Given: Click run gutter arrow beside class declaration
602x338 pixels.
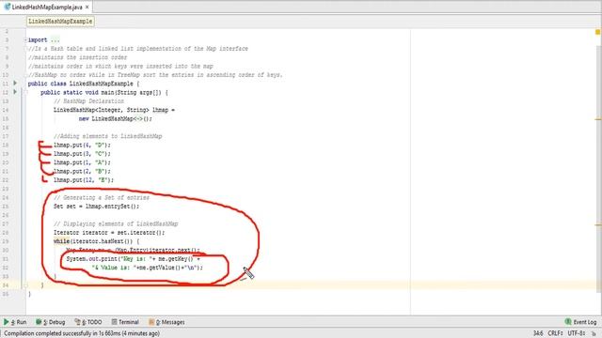Looking at the screenshot, I should [15, 84].
